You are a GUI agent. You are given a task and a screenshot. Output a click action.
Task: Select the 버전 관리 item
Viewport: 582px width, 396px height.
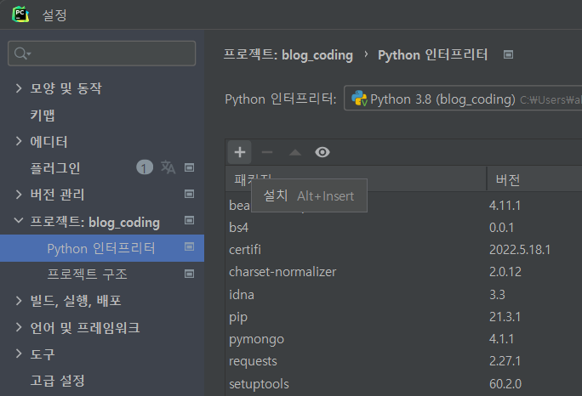pyautogui.click(x=58, y=195)
